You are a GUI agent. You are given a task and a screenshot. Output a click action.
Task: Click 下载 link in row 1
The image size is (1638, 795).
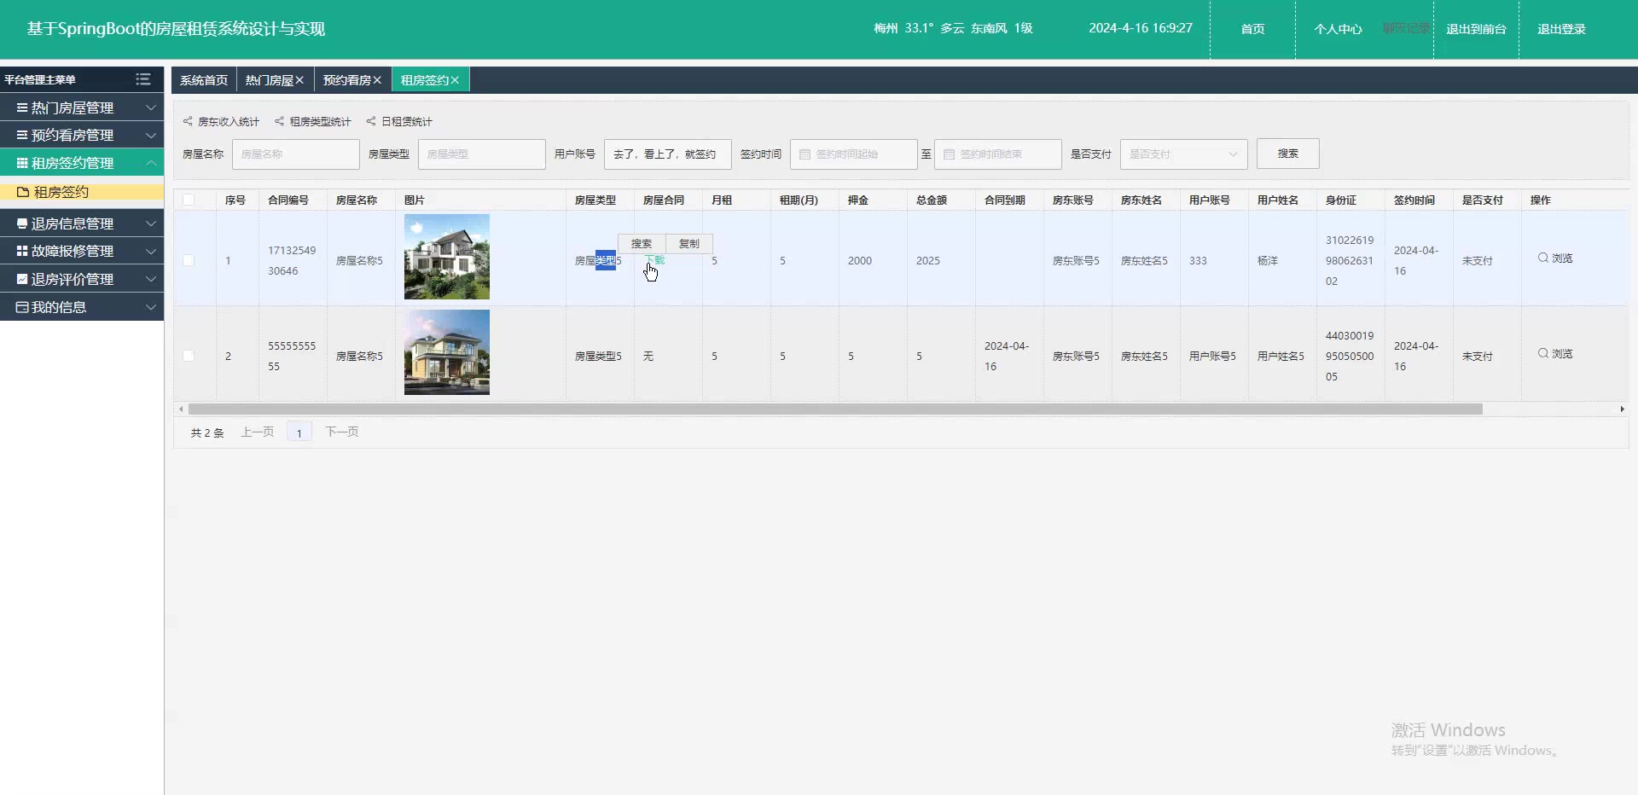[654, 259]
